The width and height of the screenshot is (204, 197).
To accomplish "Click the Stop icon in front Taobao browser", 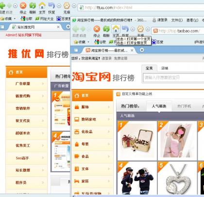I will pyautogui.click(x=97, y=29).
